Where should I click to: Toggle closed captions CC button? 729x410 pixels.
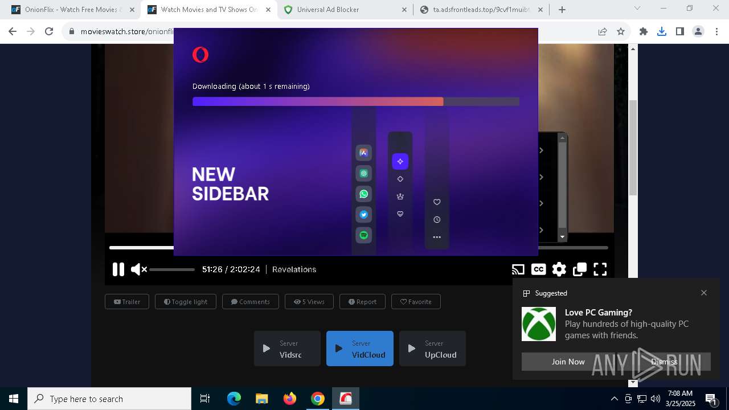(x=538, y=269)
